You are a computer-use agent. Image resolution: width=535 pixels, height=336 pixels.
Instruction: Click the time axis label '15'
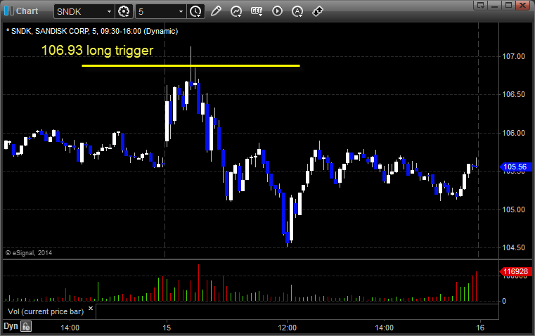[x=167, y=328]
